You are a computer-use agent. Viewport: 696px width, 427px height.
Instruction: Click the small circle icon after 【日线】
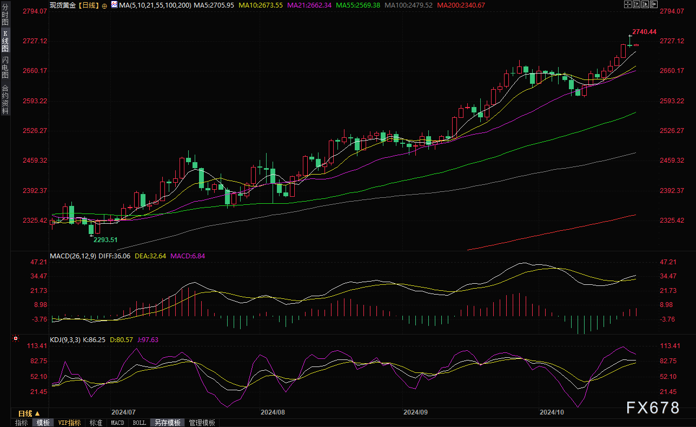click(104, 5)
